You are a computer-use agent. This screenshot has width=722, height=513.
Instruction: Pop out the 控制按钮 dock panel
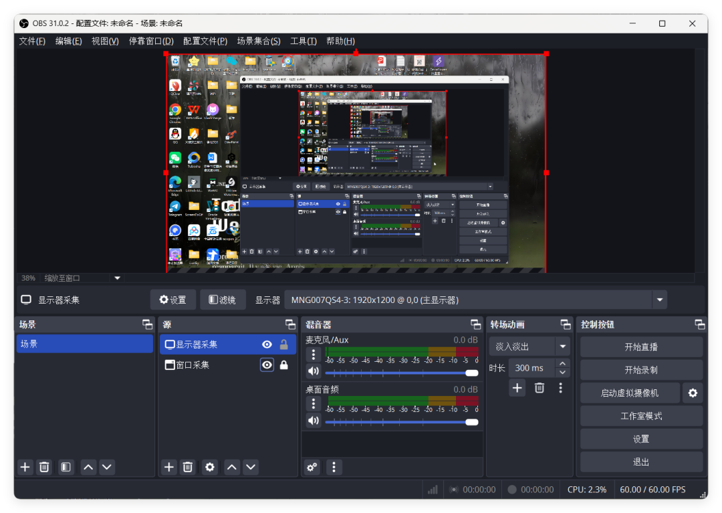coord(700,324)
